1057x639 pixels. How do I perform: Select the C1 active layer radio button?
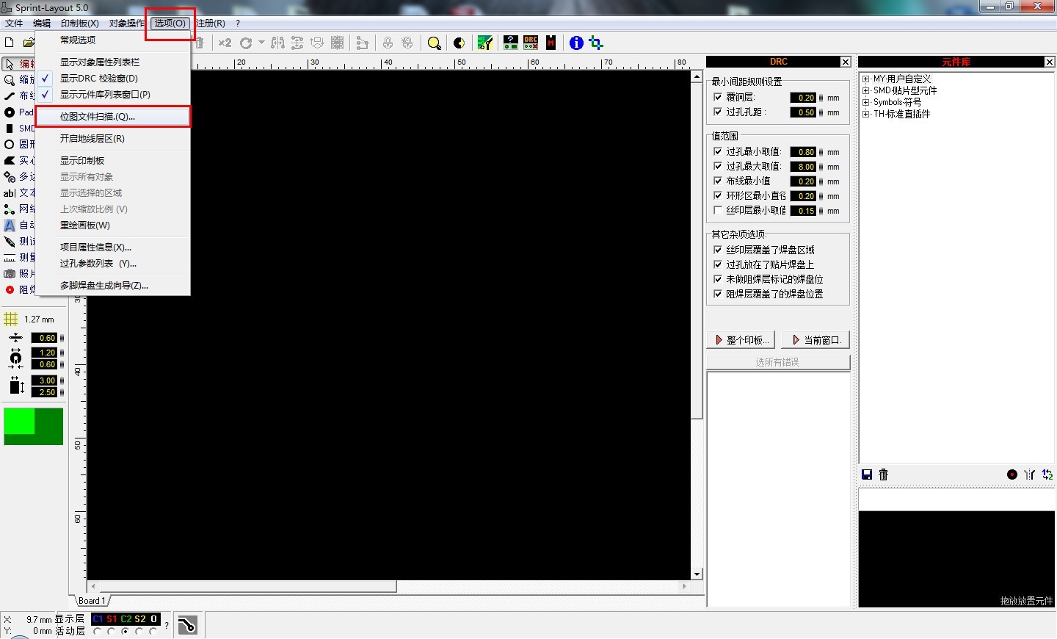(x=97, y=632)
